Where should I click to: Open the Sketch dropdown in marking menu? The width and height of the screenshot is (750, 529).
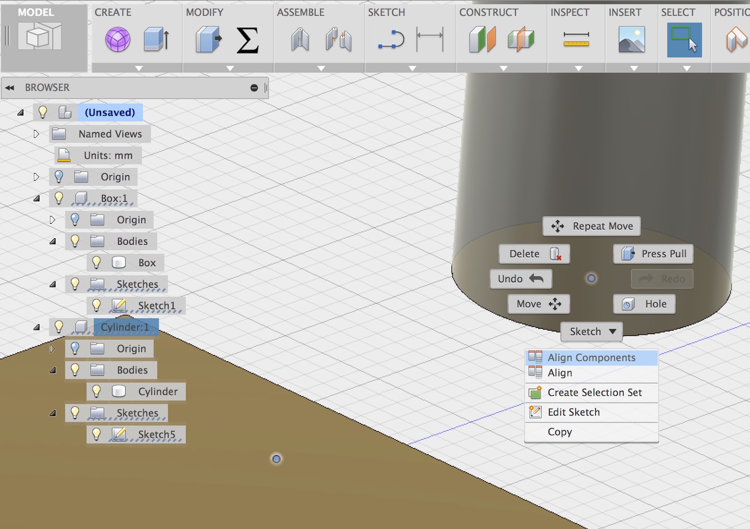click(592, 332)
